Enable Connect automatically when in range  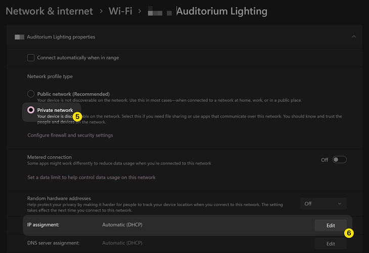point(31,58)
